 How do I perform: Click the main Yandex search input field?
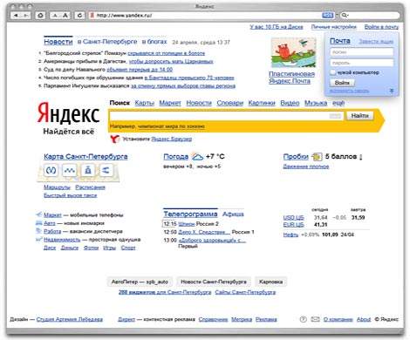(226, 116)
